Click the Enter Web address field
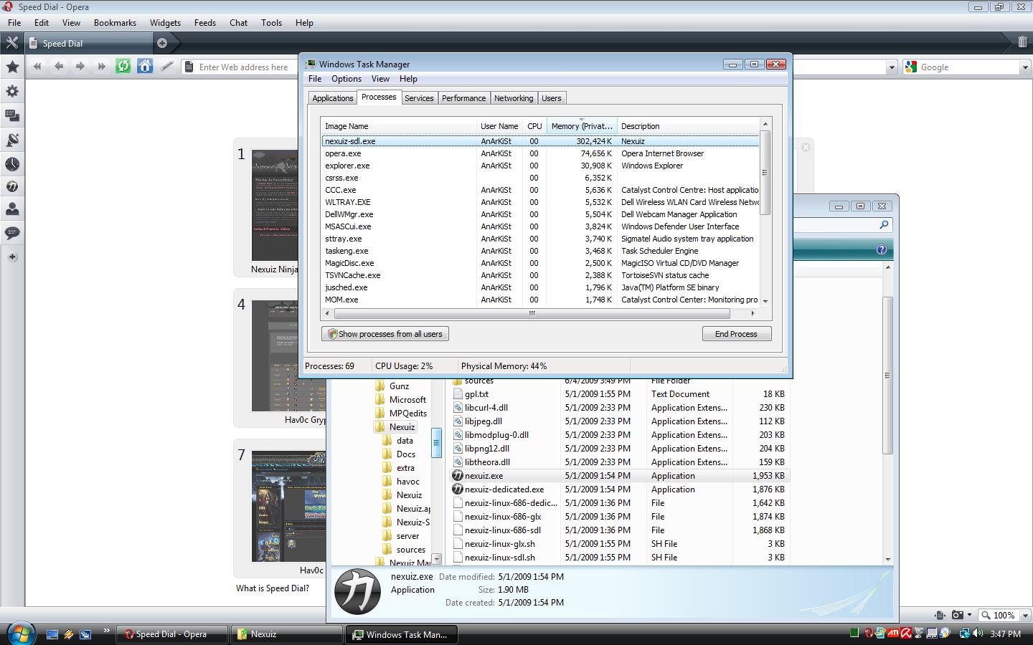The width and height of the screenshot is (1033, 645). pyautogui.click(x=534, y=67)
